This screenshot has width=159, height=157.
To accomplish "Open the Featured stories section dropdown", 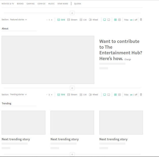I will coord(18,20).
